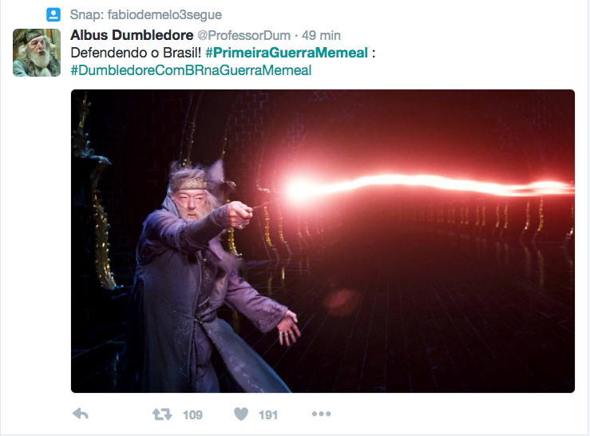Open the tweet via the 49 min timestamp
The height and width of the screenshot is (436, 590).
point(321,35)
